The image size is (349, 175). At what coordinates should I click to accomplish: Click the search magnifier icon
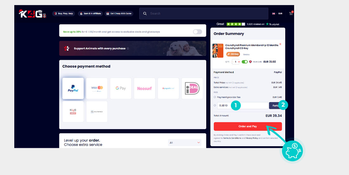[145, 14]
